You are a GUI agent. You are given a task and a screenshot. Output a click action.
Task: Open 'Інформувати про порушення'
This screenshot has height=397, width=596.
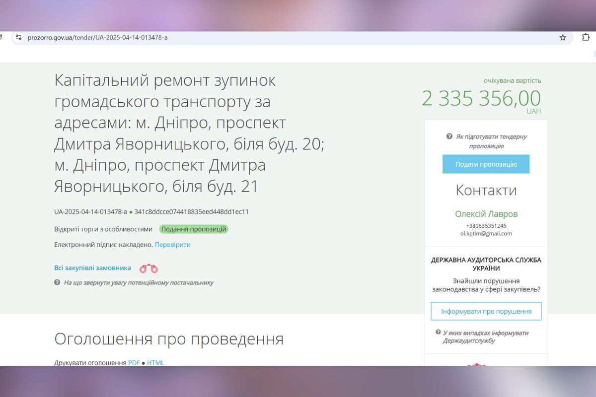coord(486,311)
